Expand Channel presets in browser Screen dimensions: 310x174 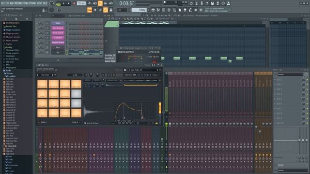click(x=13, y=37)
